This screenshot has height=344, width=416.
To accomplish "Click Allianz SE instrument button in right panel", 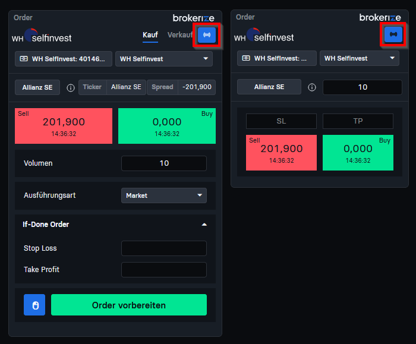I will (269, 87).
